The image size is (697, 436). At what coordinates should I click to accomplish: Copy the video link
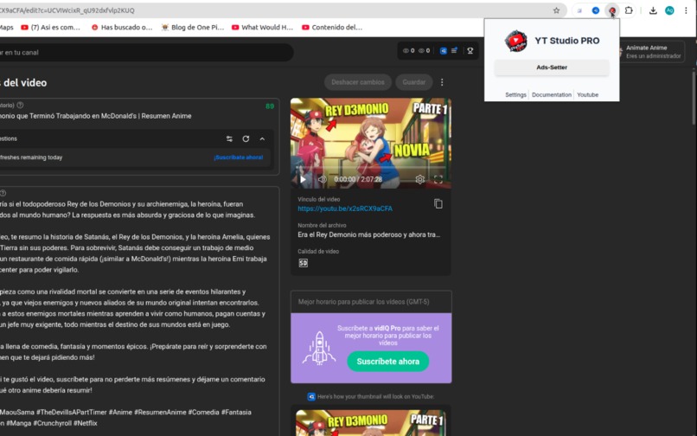(x=438, y=204)
